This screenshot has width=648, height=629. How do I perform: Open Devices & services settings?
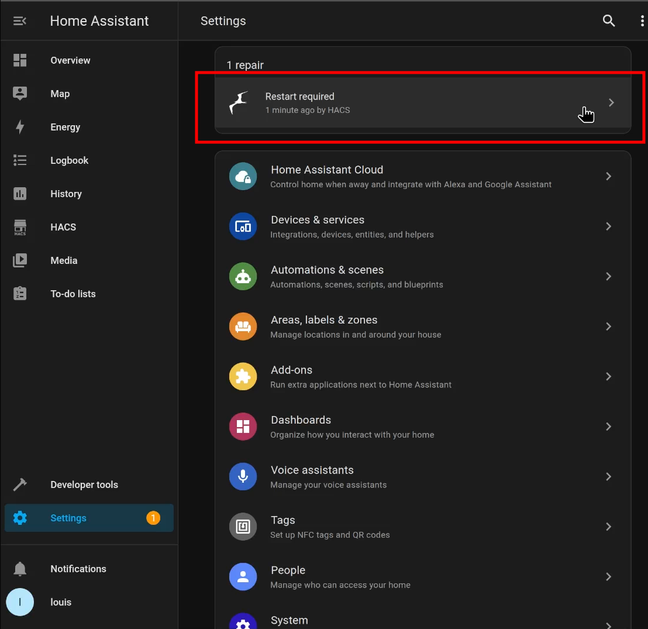423,226
